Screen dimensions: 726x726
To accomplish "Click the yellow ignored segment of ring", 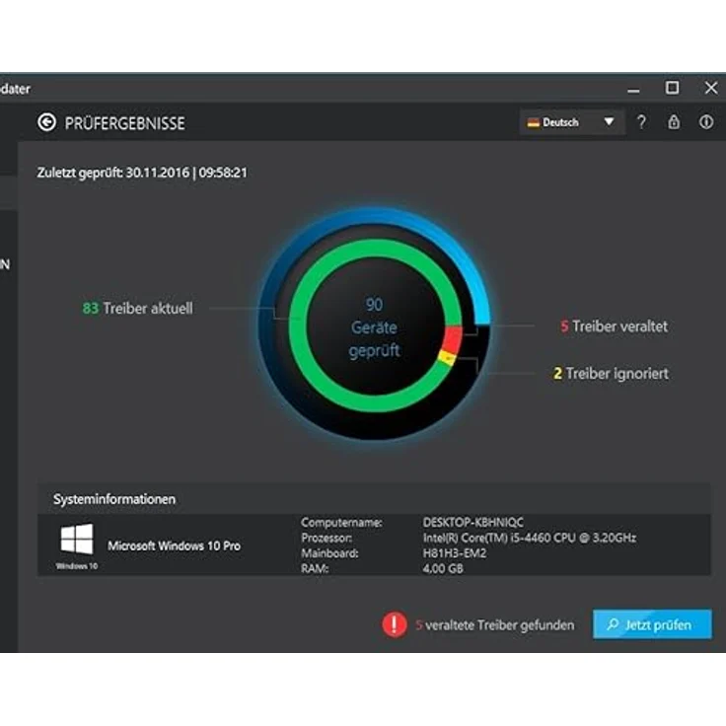I will pyautogui.click(x=447, y=358).
